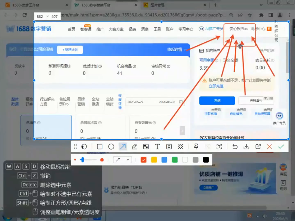The height and width of the screenshot is (221, 295).
Task: Open a new browser tab
Action: [x=216, y=5]
